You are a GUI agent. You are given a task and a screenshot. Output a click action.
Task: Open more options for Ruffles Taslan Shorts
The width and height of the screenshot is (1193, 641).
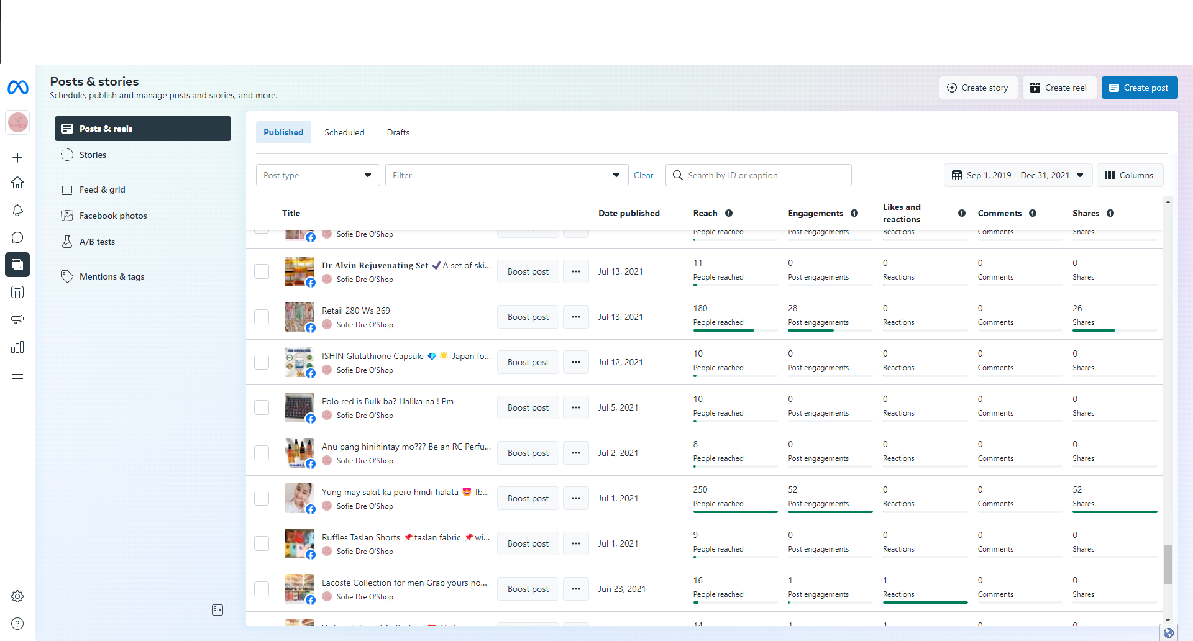[576, 543]
